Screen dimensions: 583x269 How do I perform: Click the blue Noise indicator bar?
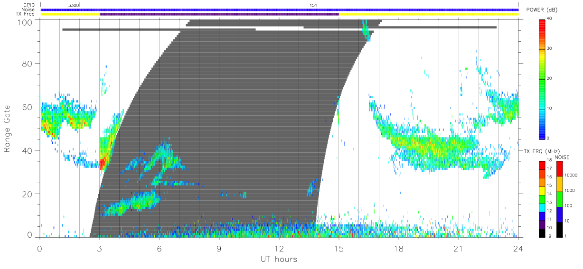point(279,9)
